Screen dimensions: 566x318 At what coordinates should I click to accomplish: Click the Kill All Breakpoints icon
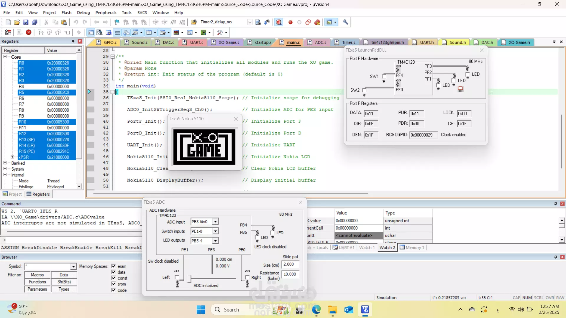pos(317,22)
